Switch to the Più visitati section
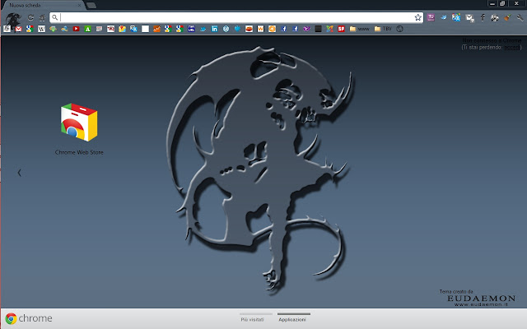This screenshot has width=527, height=329. tap(253, 319)
